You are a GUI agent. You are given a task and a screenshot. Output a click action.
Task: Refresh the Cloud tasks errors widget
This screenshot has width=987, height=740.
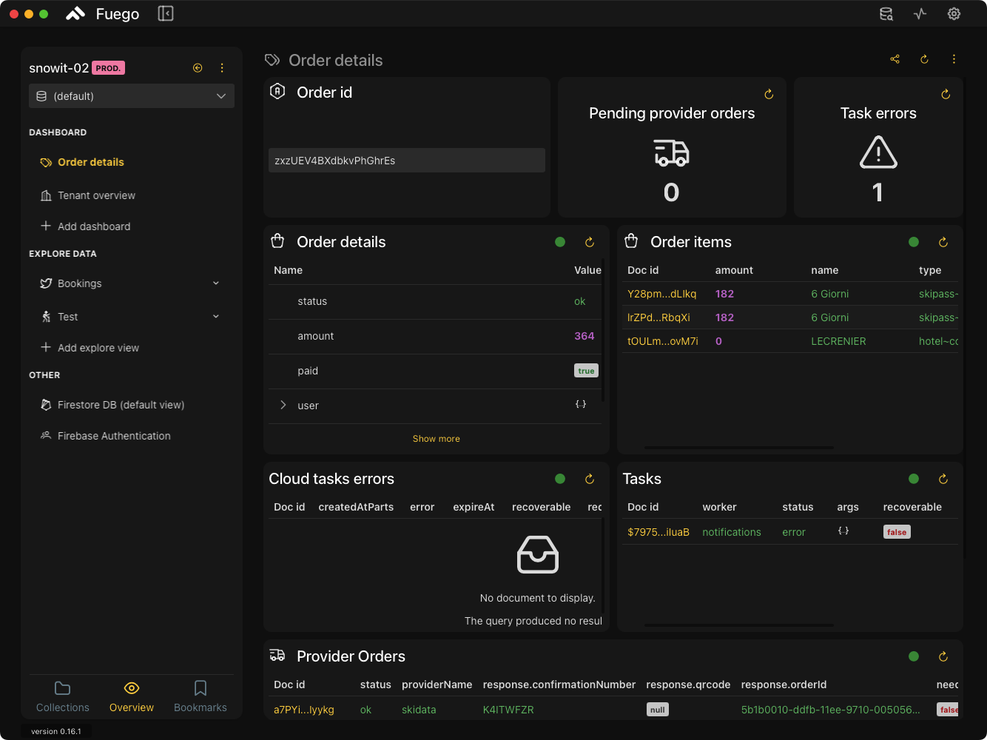(590, 479)
